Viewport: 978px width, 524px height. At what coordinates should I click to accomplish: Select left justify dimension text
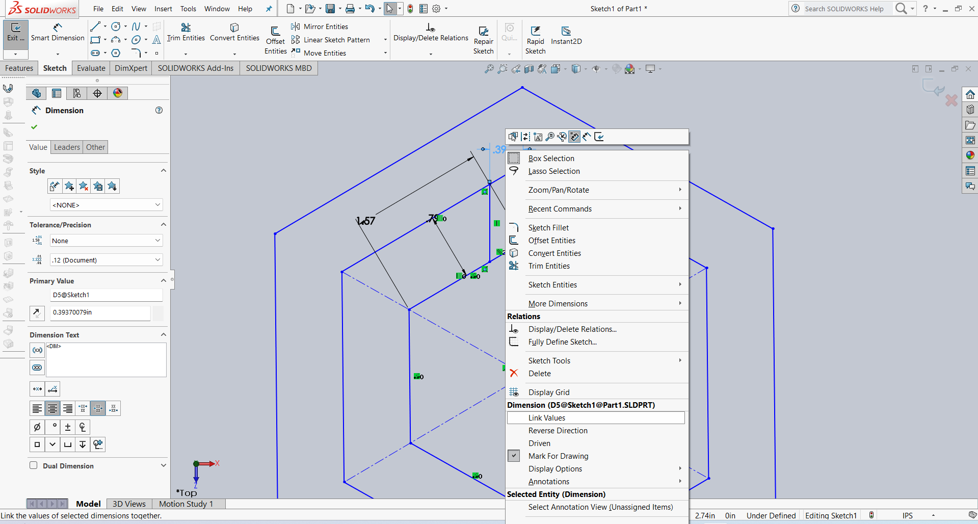coord(37,408)
